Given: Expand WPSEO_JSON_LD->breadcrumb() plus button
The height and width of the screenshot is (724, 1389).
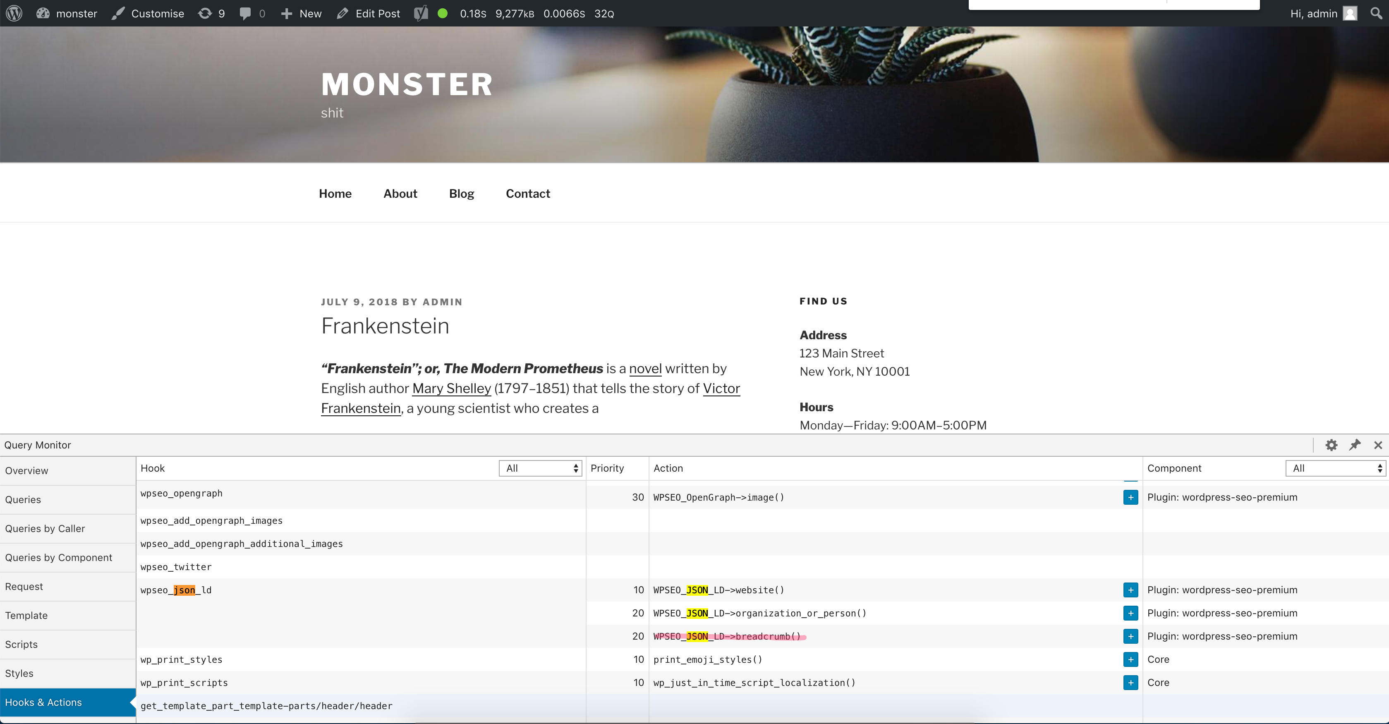Looking at the screenshot, I should point(1131,637).
